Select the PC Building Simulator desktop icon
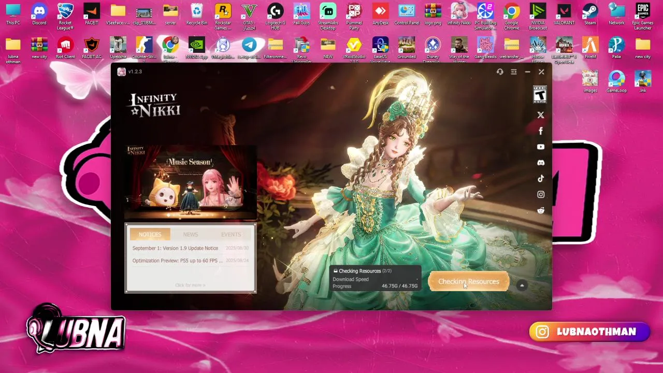 485,16
